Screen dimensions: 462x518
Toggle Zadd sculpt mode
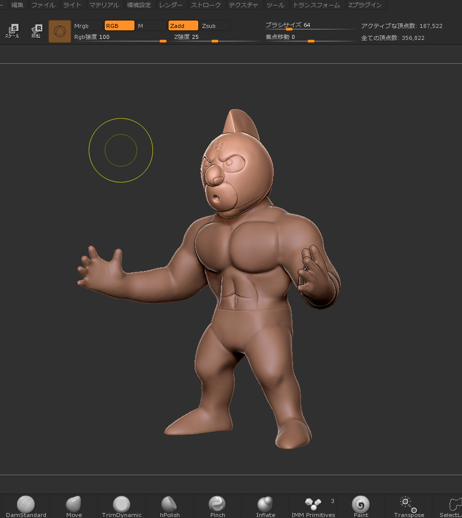coord(183,26)
